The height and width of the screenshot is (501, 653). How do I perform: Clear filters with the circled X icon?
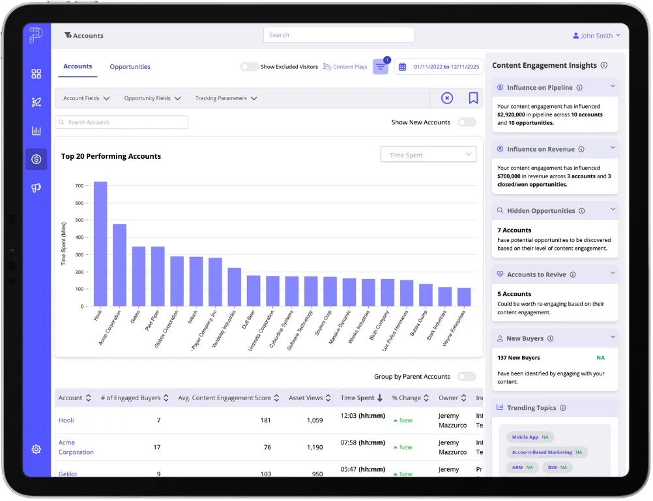[447, 98]
